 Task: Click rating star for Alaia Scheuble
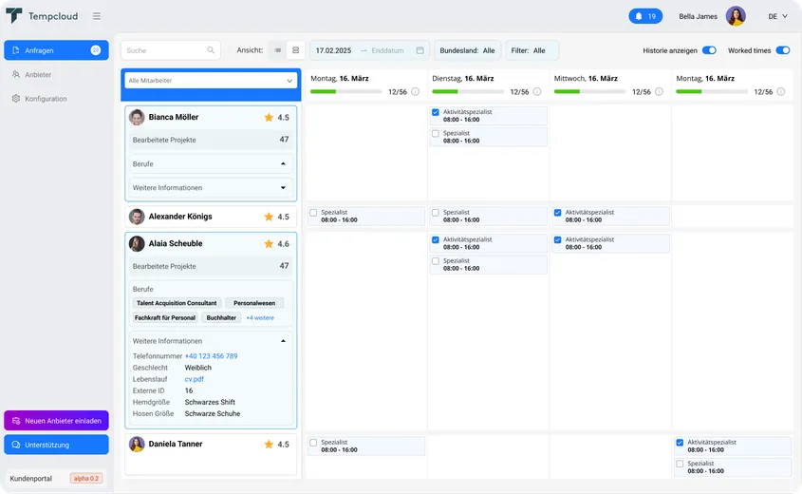[x=269, y=243]
